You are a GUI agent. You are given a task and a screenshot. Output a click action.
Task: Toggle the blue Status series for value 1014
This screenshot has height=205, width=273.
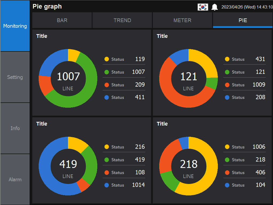(x=107, y=185)
